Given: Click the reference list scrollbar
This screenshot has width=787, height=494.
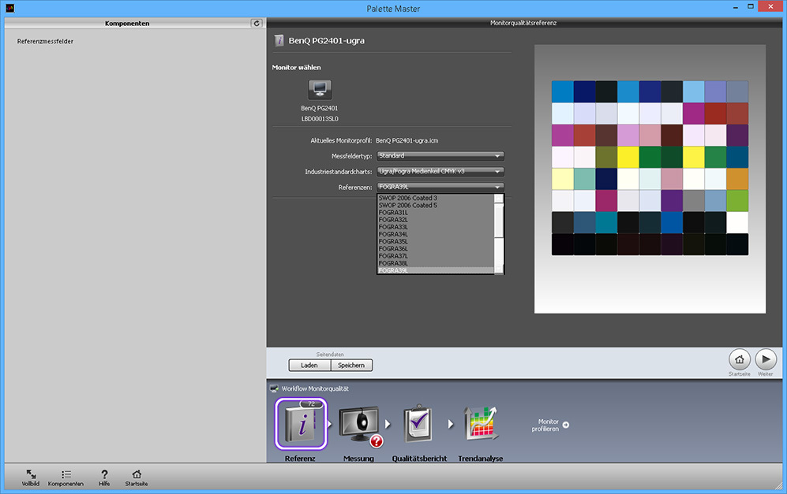Looking at the screenshot, I should pyautogui.click(x=498, y=234).
